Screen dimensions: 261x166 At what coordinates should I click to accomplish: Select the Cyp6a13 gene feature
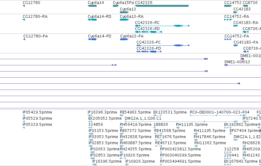pyautogui.click(x=124, y=12)
